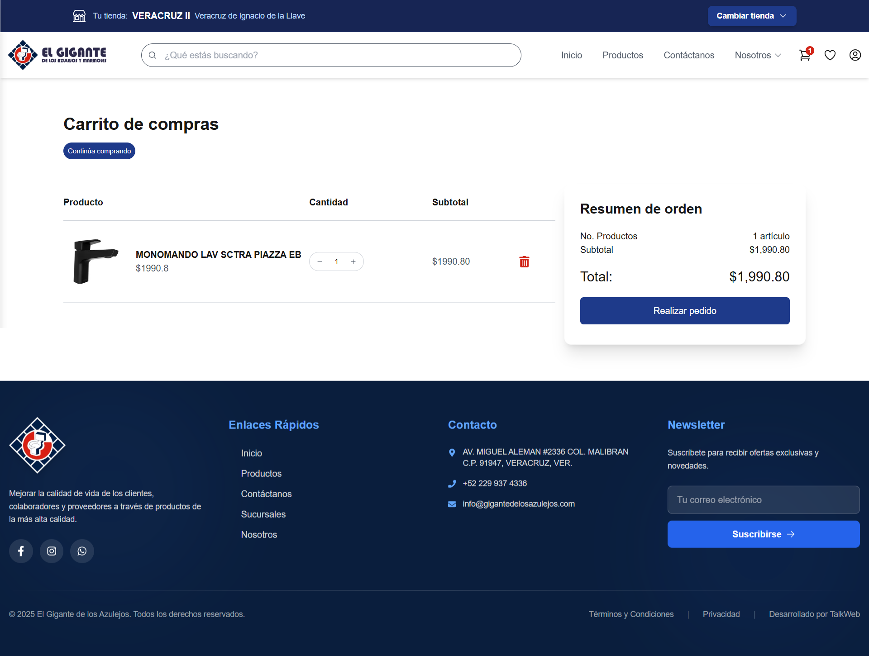Open the WhatsApp social icon
Image resolution: width=869 pixels, height=656 pixels.
click(82, 551)
